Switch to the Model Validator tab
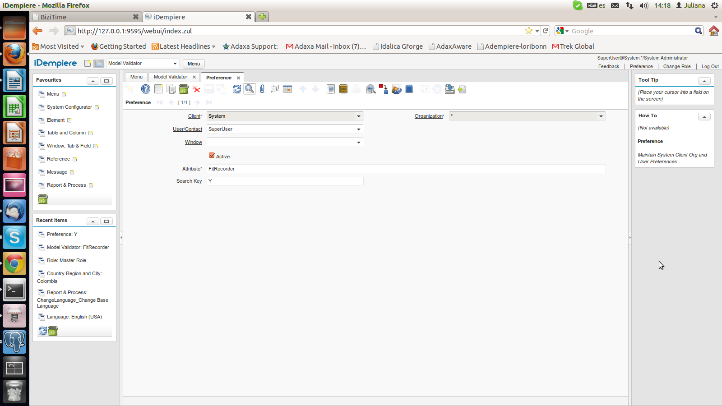This screenshot has height=406, width=722. coord(170,77)
